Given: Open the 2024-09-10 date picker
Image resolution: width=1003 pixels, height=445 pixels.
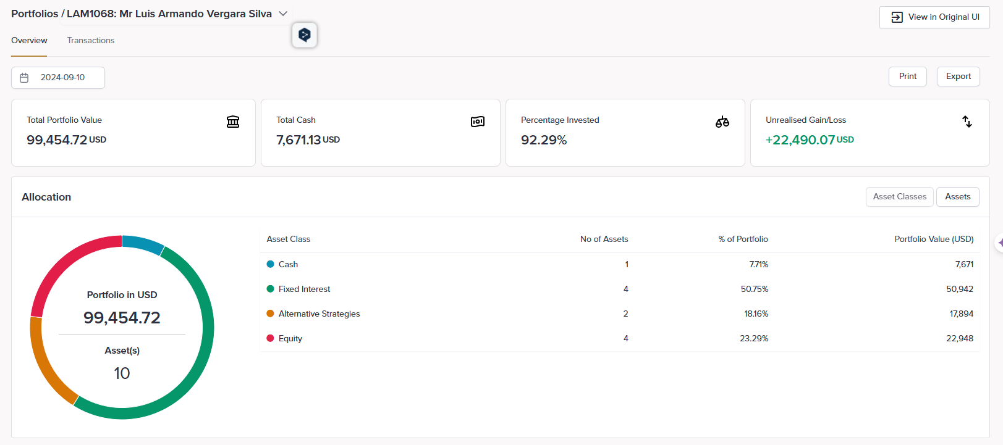Looking at the screenshot, I should point(62,78).
